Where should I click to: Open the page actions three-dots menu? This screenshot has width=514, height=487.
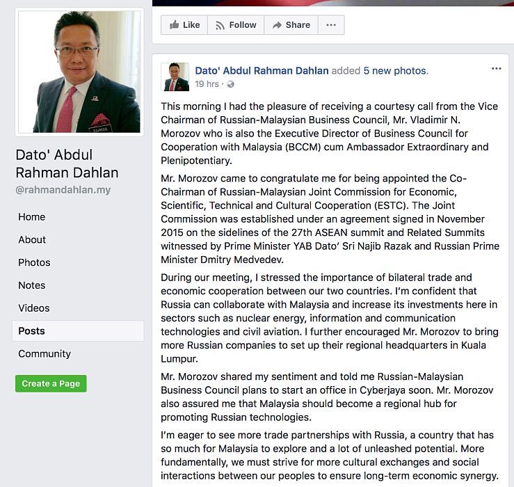point(331,25)
